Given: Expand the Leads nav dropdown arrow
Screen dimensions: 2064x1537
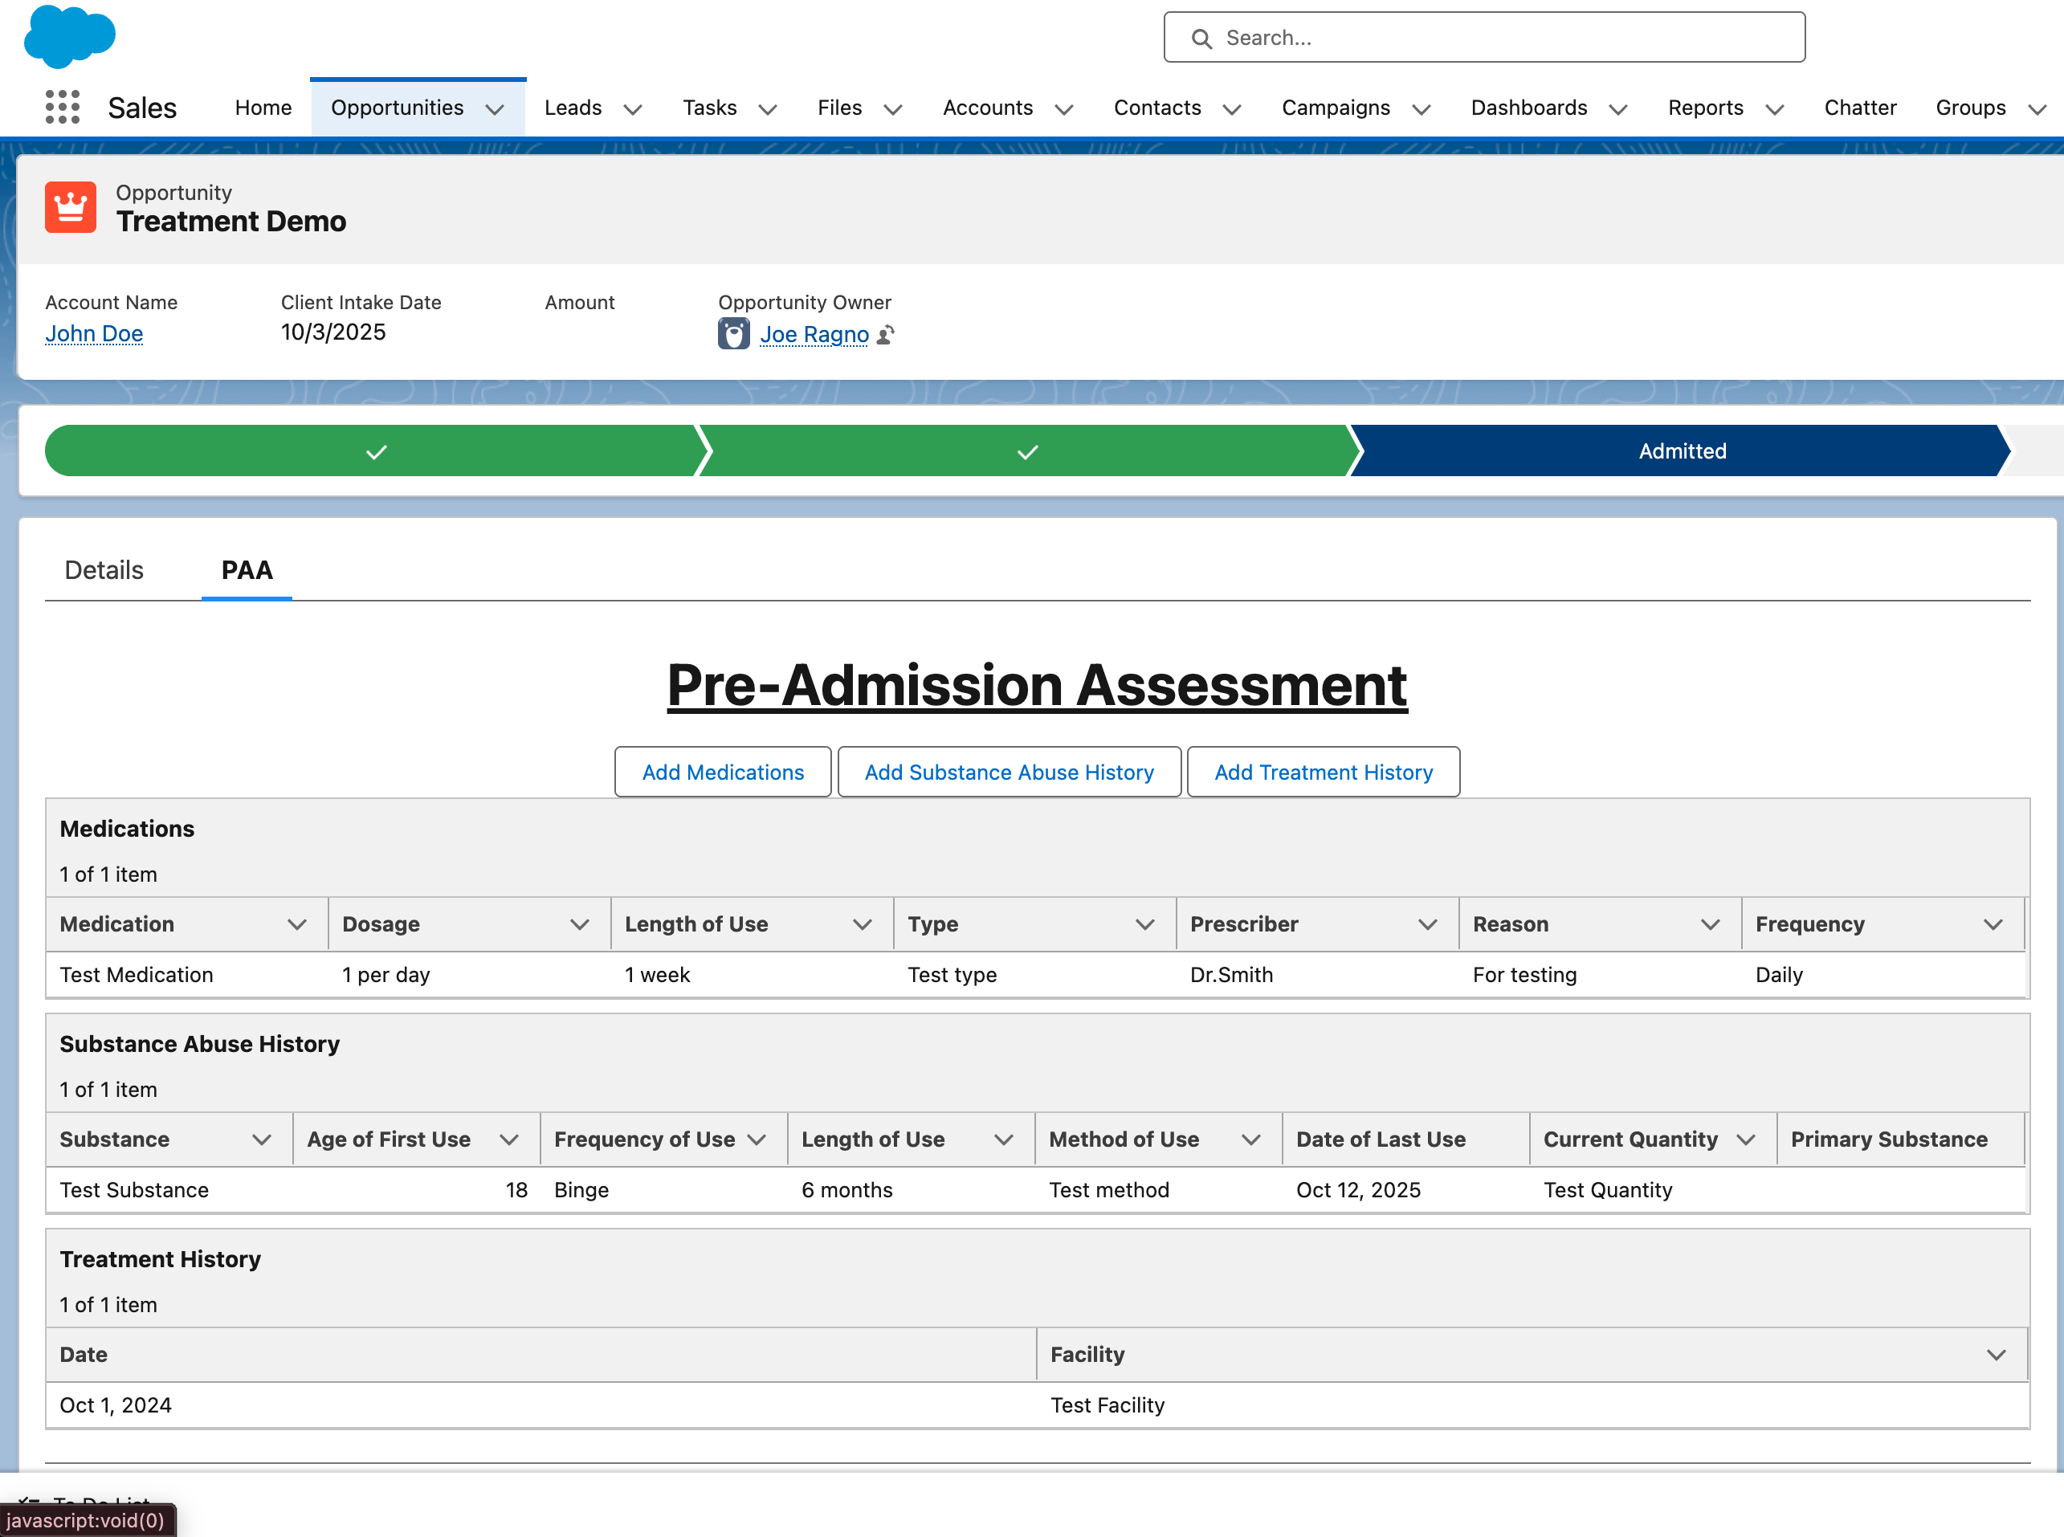Looking at the screenshot, I should pyautogui.click(x=633, y=109).
